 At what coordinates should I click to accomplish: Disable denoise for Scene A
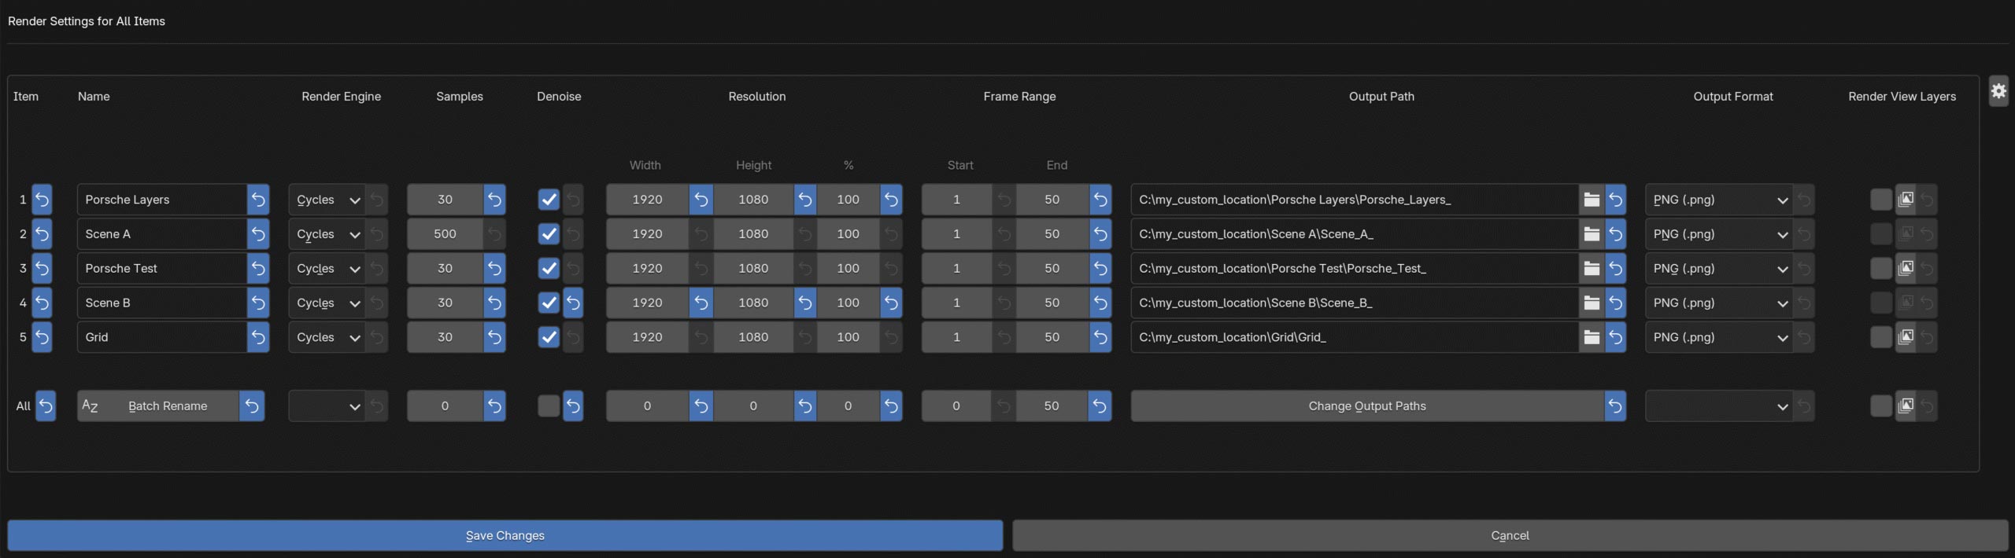[x=549, y=234]
